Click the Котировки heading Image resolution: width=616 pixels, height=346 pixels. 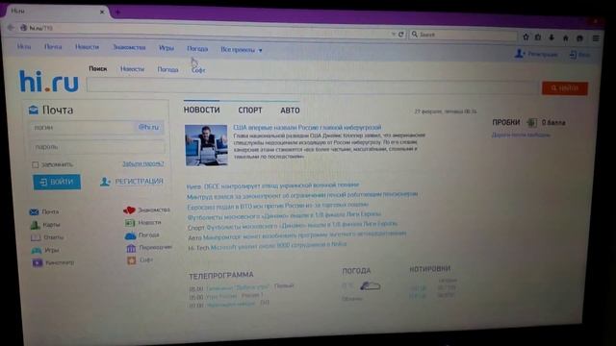coord(430,269)
